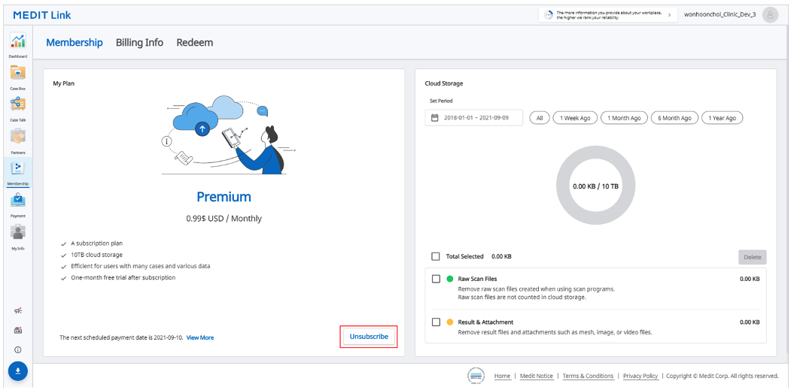The height and width of the screenshot is (390, 791).
Task: Click the yellow Result & Attachment color dot
Action: pos(450,322)
